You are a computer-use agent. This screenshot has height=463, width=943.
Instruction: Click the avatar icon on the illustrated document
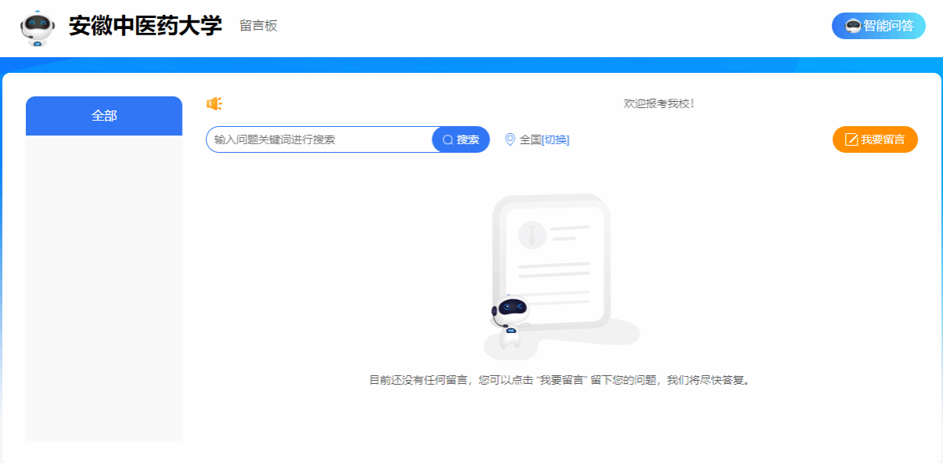click(x=532, y=234)
